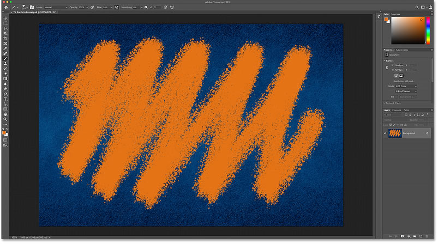The image size is (438, 244).
Task: Select the Spot Healing Brush tool
Action: [x=5, y=53]
